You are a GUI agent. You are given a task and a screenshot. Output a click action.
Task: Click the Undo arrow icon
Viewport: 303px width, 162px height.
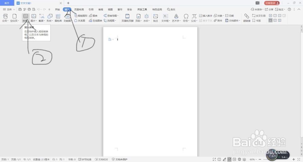tap(38, 9)
